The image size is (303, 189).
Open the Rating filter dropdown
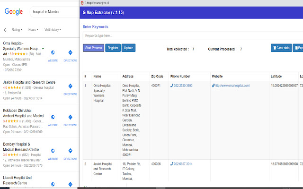click(x=17, y=30)
